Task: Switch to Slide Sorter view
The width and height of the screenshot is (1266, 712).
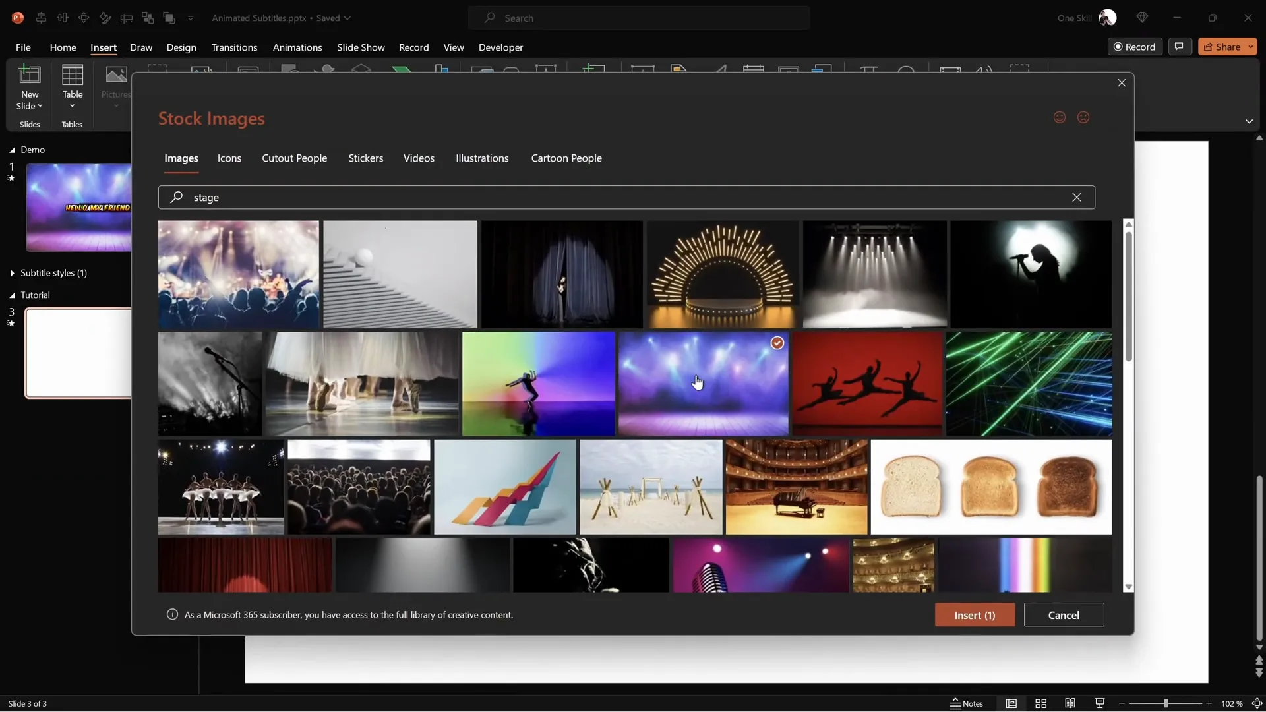Action: point(1041,703)
